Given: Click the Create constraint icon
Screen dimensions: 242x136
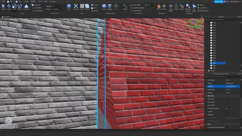Looking at the screenshot, I should point(125,6).
